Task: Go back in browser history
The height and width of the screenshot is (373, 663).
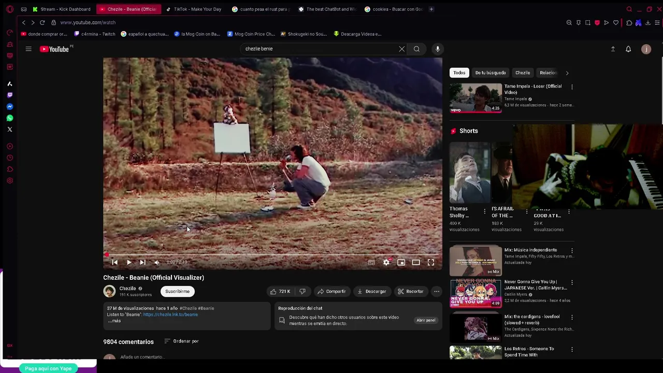Action: point(23,22)
